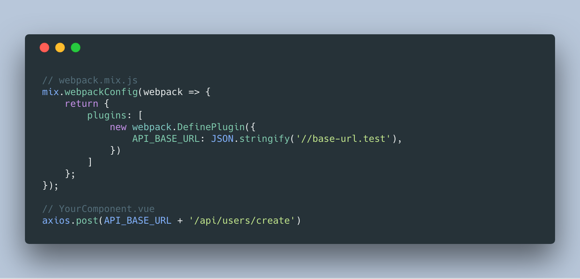Click the 'axios' identifier
The image size is (580, 279).
pos(56,221)
